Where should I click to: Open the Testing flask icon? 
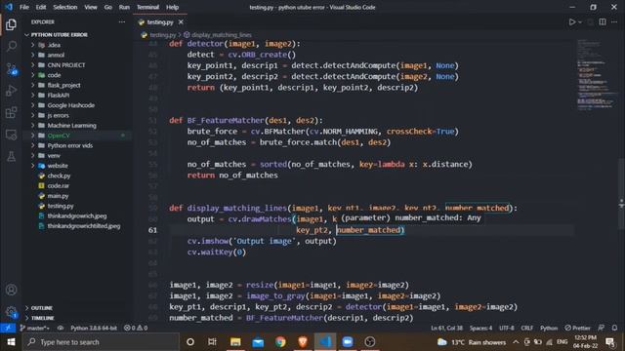[11, 156]
